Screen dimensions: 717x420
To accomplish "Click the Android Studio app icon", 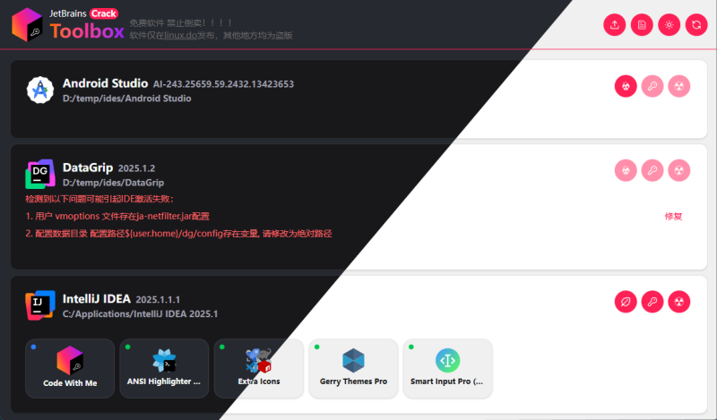I will pyautogui.click(x=40, y=90).
